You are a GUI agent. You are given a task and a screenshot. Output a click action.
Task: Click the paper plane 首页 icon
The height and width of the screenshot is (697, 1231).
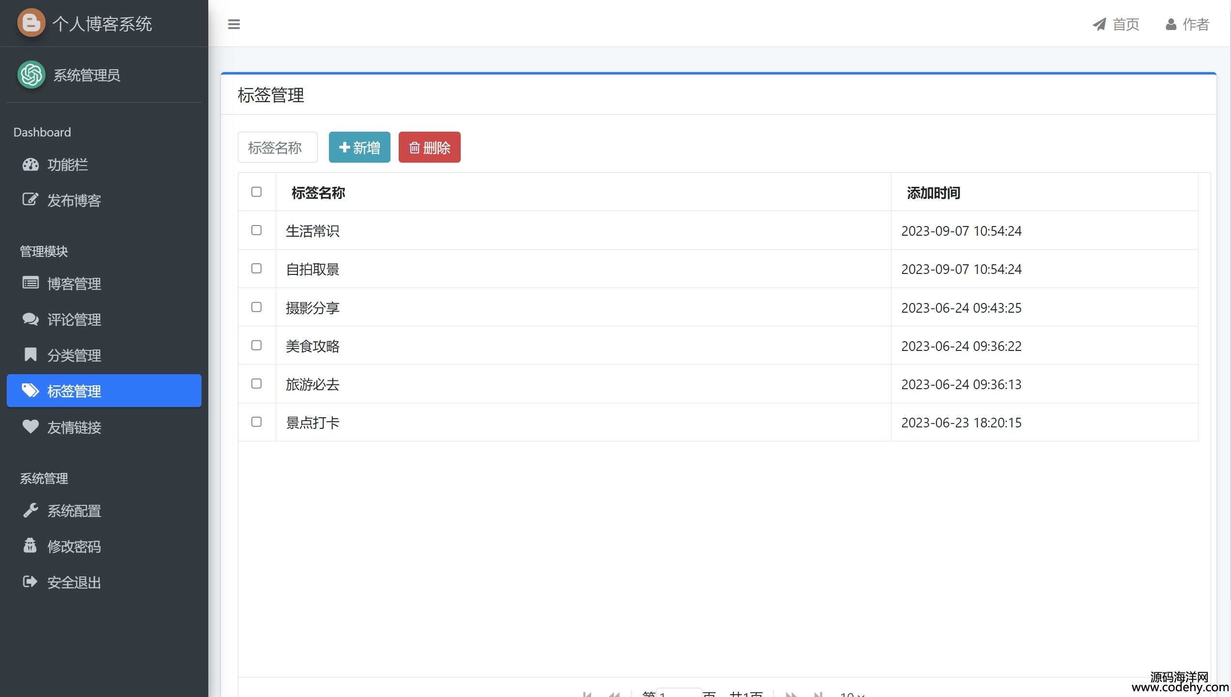1099,24
